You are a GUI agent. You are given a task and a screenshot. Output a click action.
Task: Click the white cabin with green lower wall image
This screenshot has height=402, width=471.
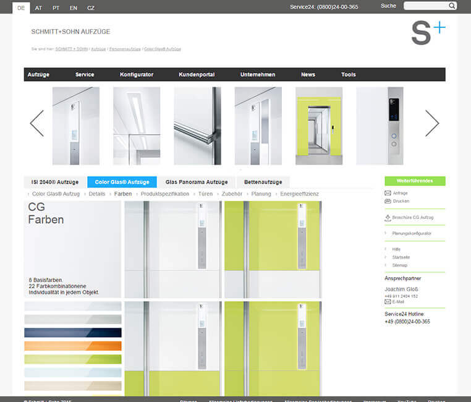(173, 349)
